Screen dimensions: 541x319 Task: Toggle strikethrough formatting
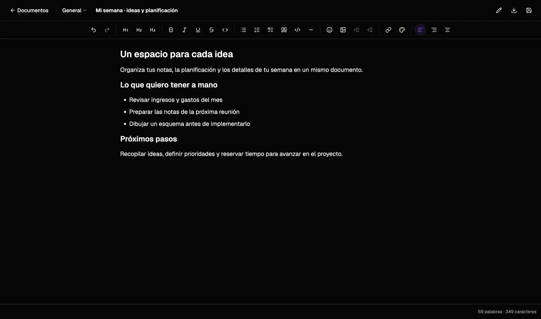point(212,30)
